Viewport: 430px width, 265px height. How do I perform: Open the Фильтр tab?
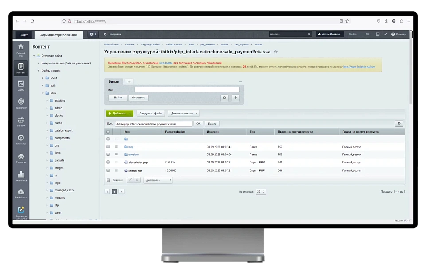click(113, 81)
